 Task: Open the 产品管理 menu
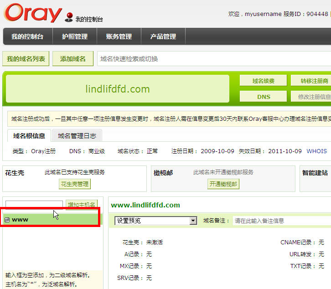pos(163,36)
